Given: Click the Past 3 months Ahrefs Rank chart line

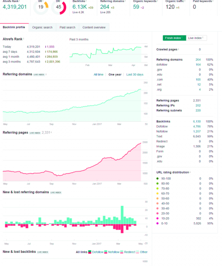Looking at the screenshot, I should coord(105,53).
